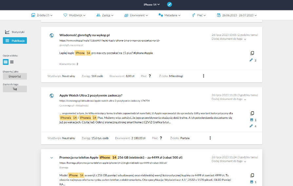Click the Statystyki chart icon
The width and height of the screenshot is (293, 186).
pos(7,32)
